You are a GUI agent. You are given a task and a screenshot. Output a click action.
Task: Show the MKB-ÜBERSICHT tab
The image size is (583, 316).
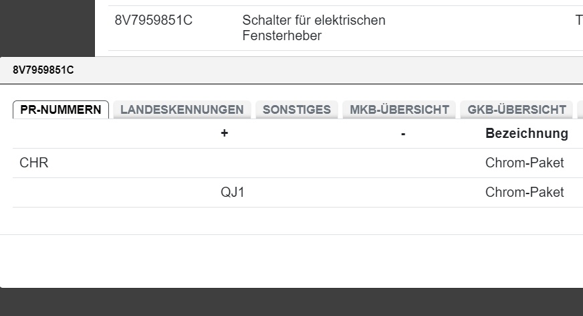399,110
